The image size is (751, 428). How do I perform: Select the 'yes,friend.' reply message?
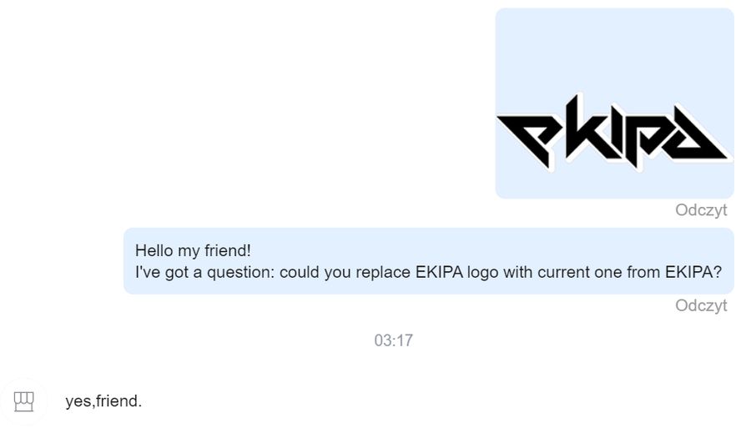point(103,401)
